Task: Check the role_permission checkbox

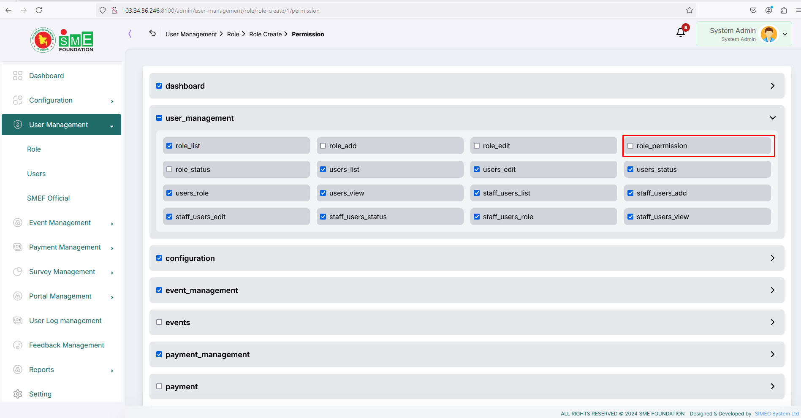Action: coord(630,146)
